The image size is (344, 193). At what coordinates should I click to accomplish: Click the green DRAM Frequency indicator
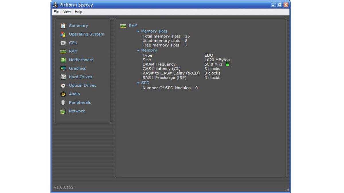point(227,64)
